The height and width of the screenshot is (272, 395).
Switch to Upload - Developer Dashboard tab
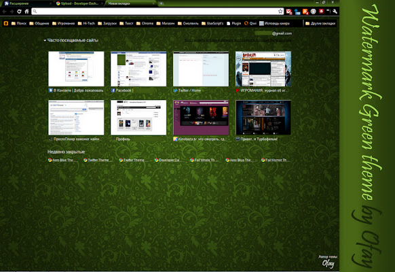pos(79,3)
